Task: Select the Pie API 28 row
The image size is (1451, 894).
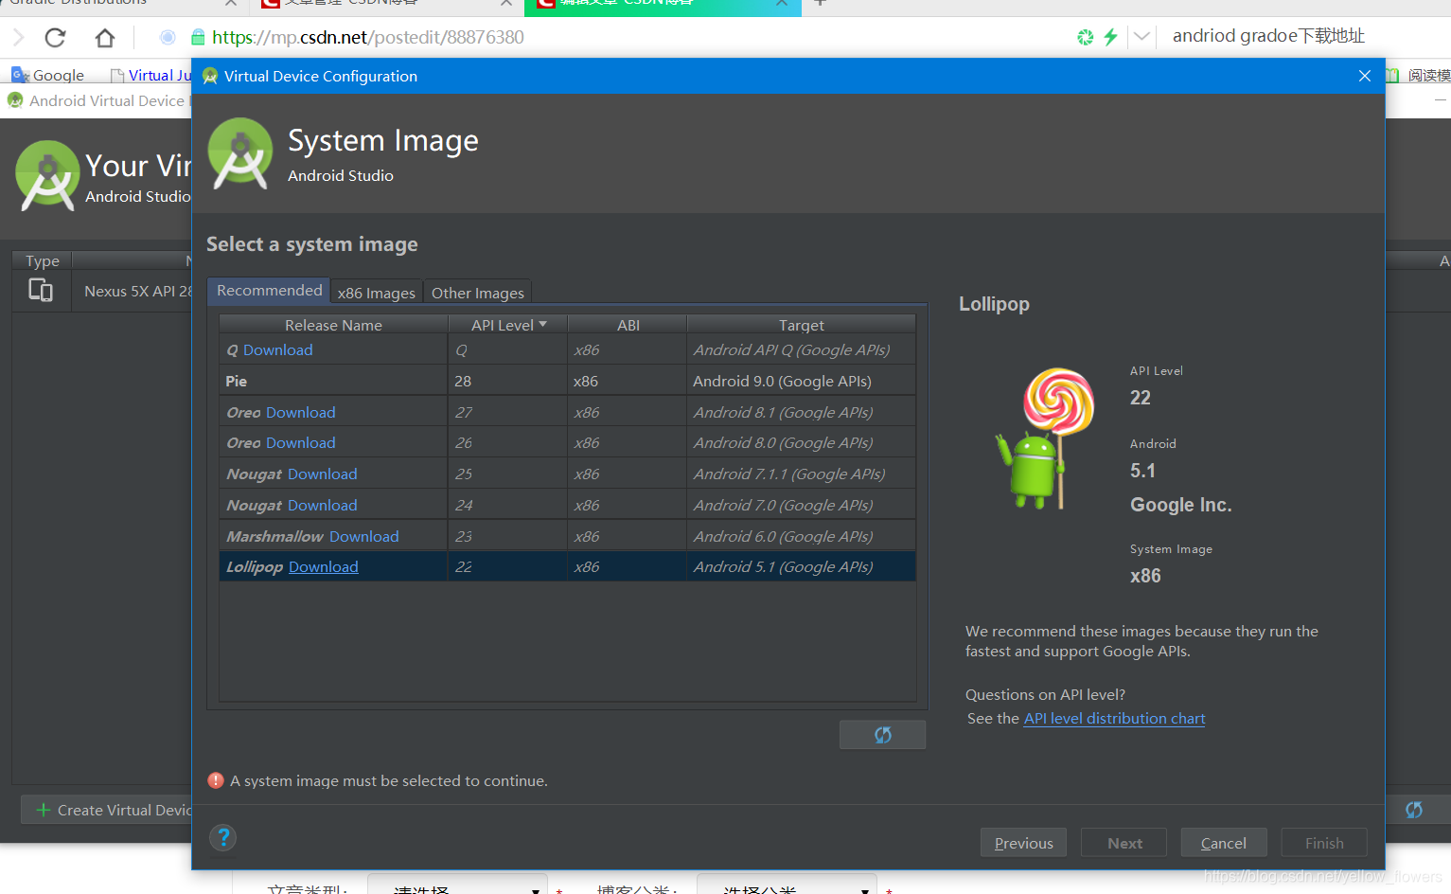Action: coord(567,381)
